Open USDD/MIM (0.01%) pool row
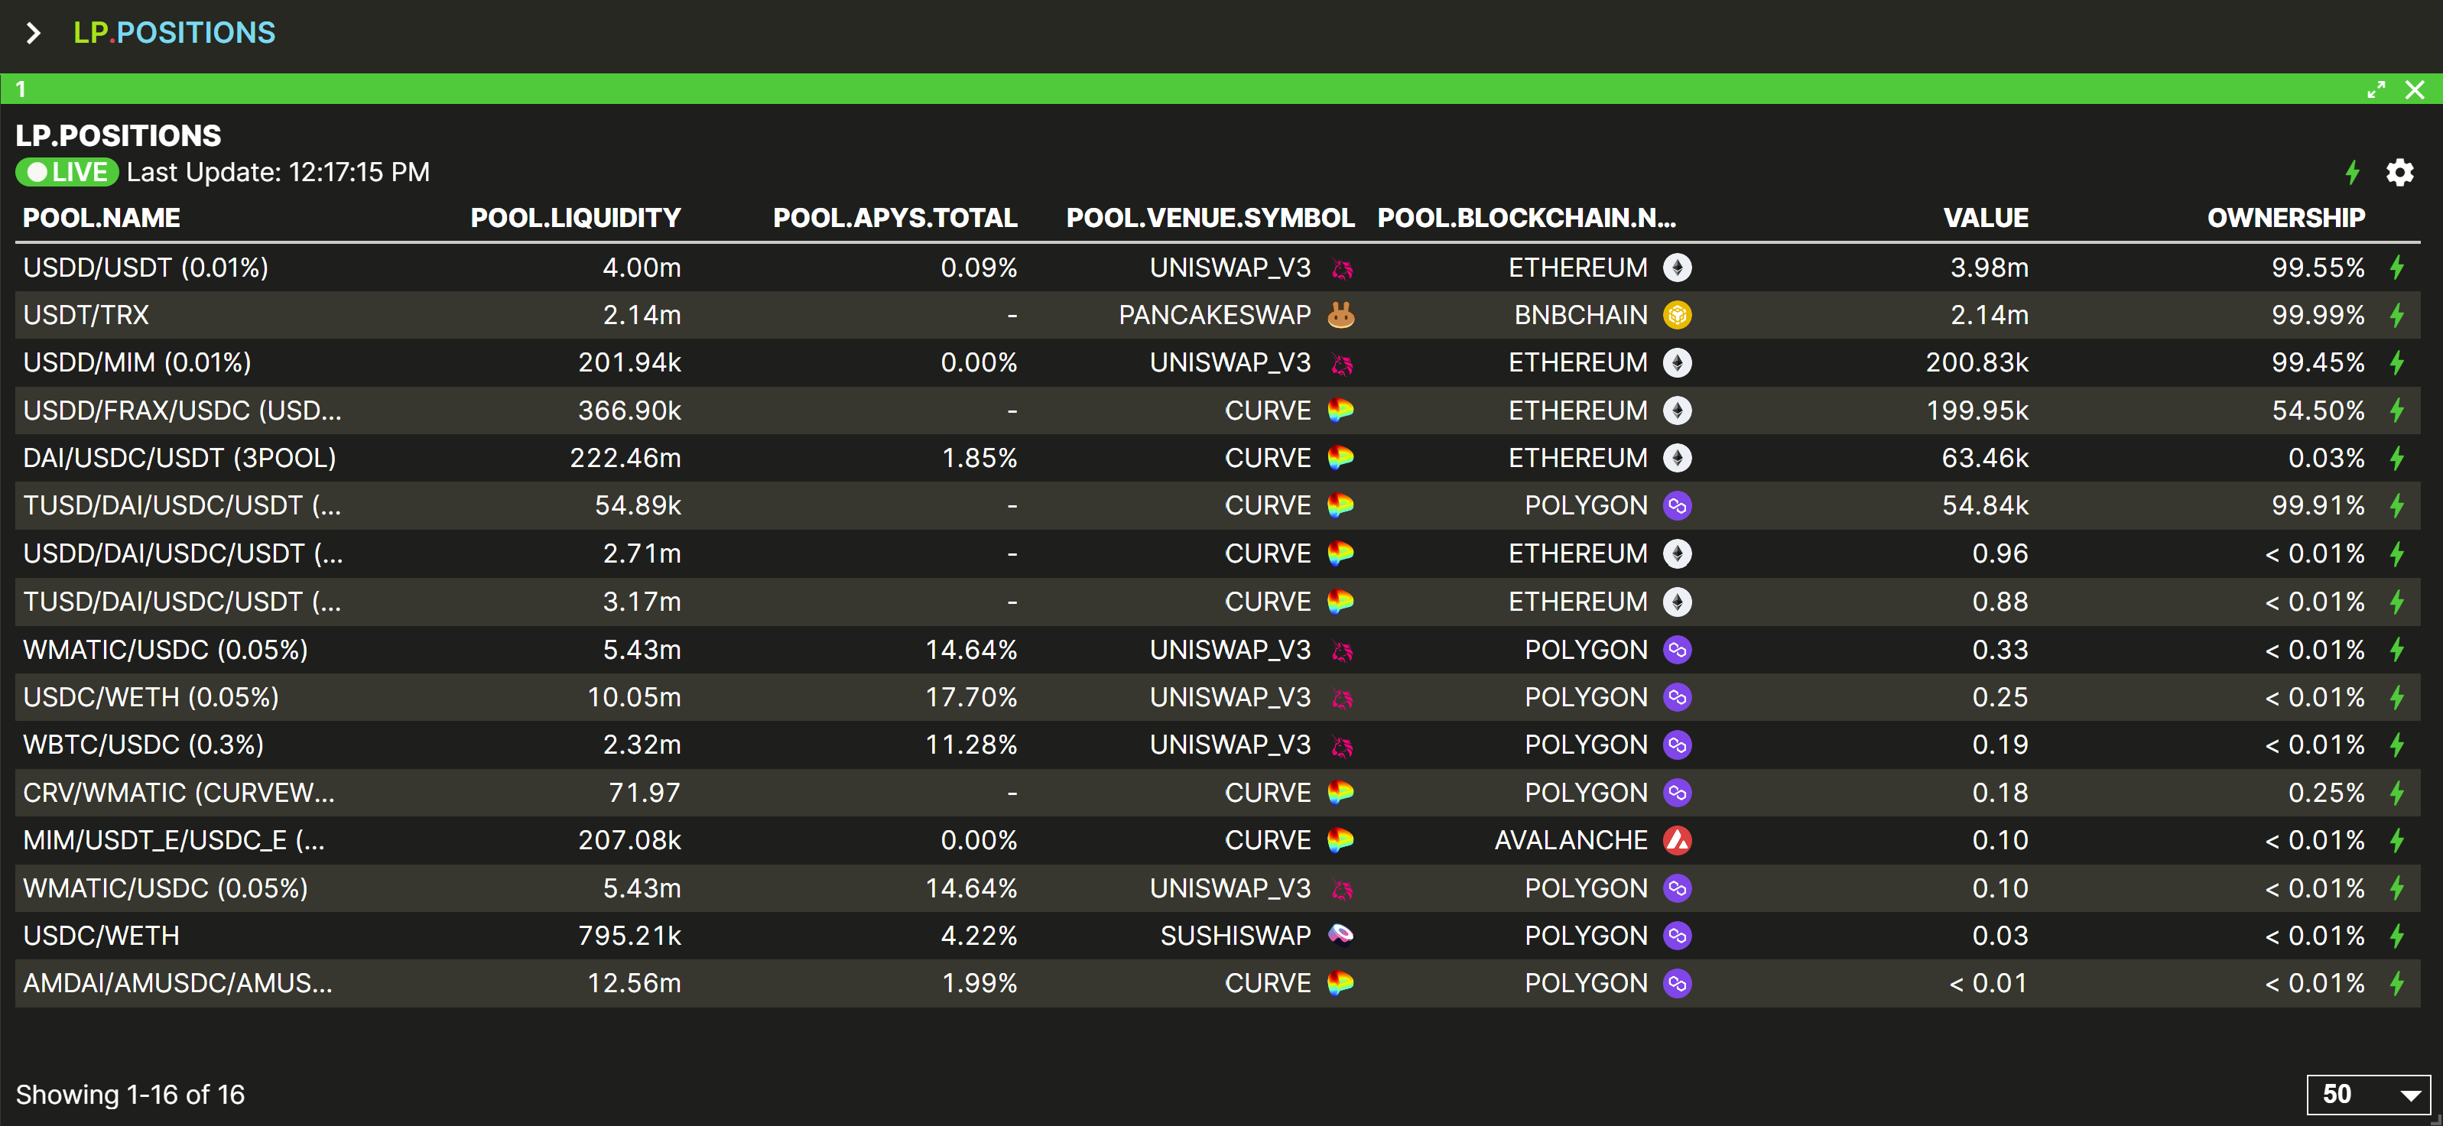Image resolution: width=2443 pixels, height=1126 pixels. pos(138,363)
